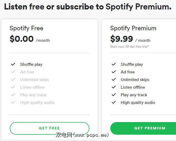Click the greyed Unlimited skips checkmark in Free plan
The width and height of the screenshot is (176, 141).
point(13,79)
